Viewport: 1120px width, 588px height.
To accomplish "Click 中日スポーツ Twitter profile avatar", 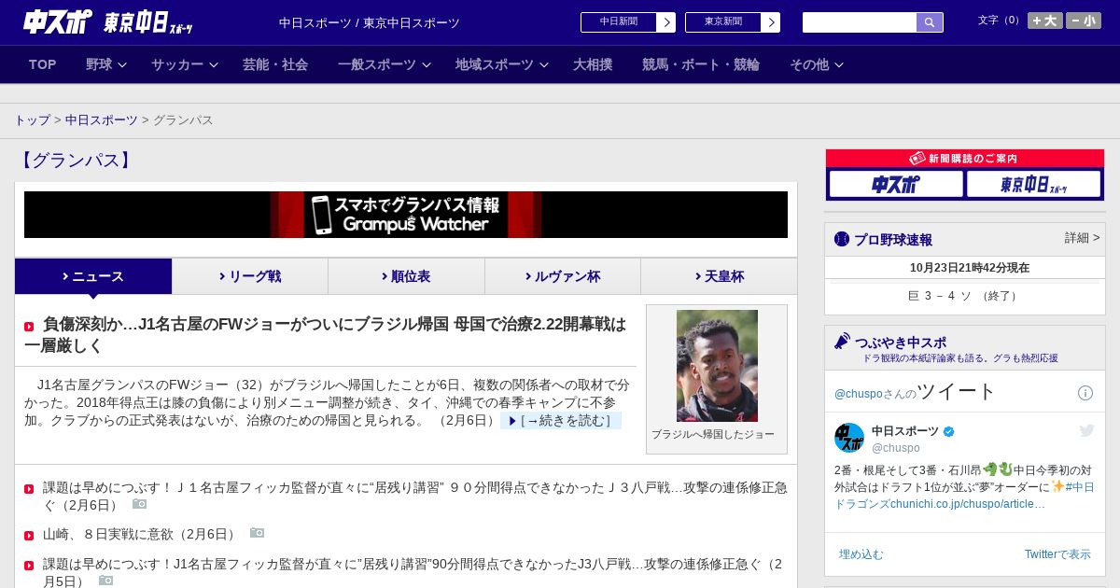I will (849, 438).
